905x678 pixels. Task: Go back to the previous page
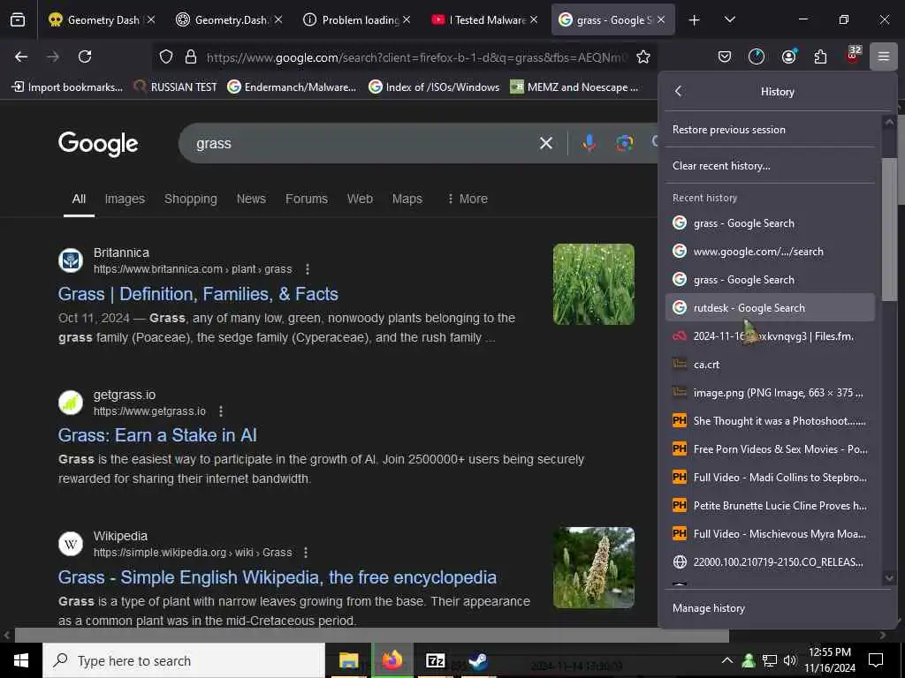pos(21,56)
